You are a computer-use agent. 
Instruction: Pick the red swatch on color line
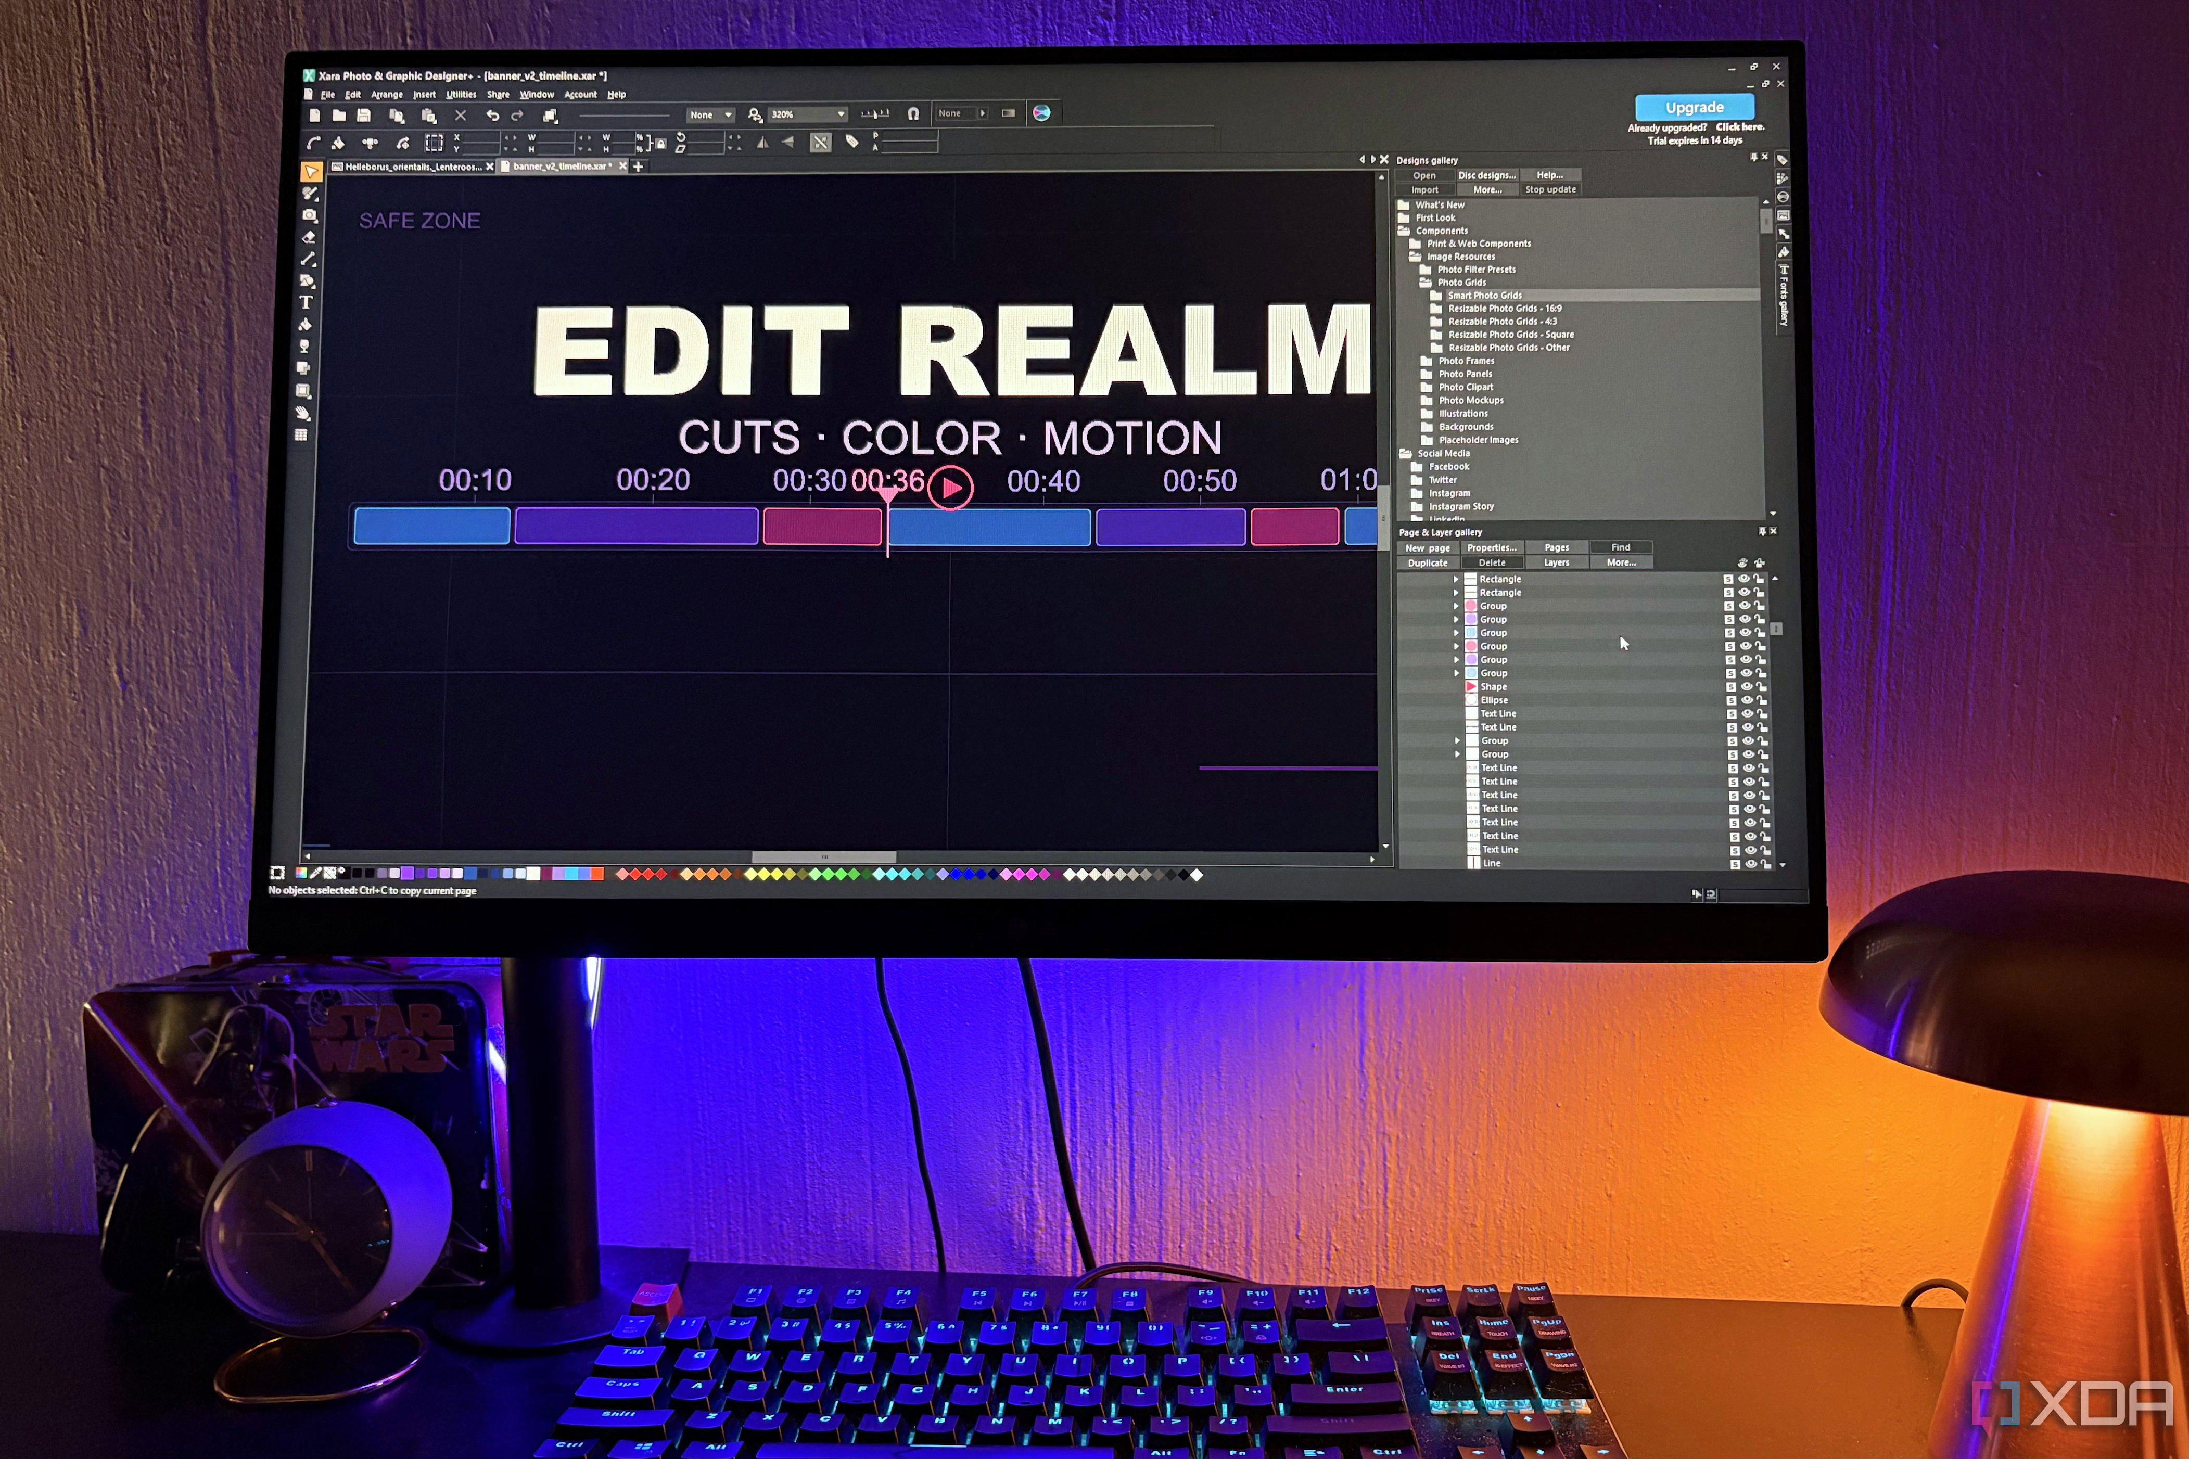[596, 874]
